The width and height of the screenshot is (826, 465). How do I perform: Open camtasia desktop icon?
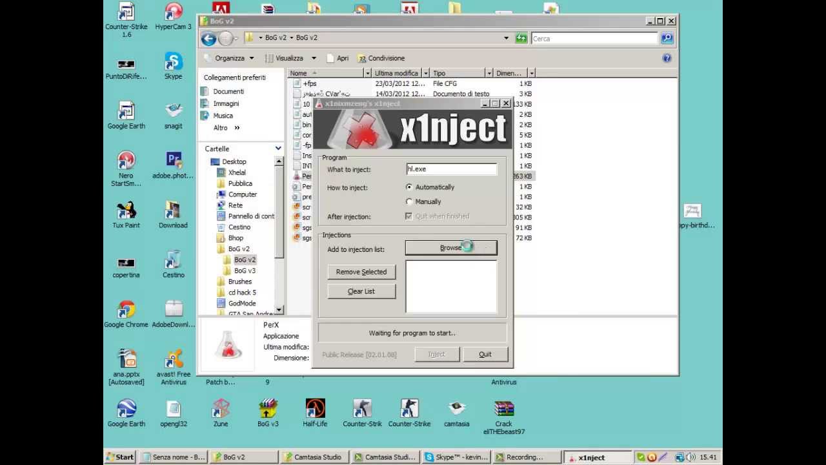(x=457, y=413)
